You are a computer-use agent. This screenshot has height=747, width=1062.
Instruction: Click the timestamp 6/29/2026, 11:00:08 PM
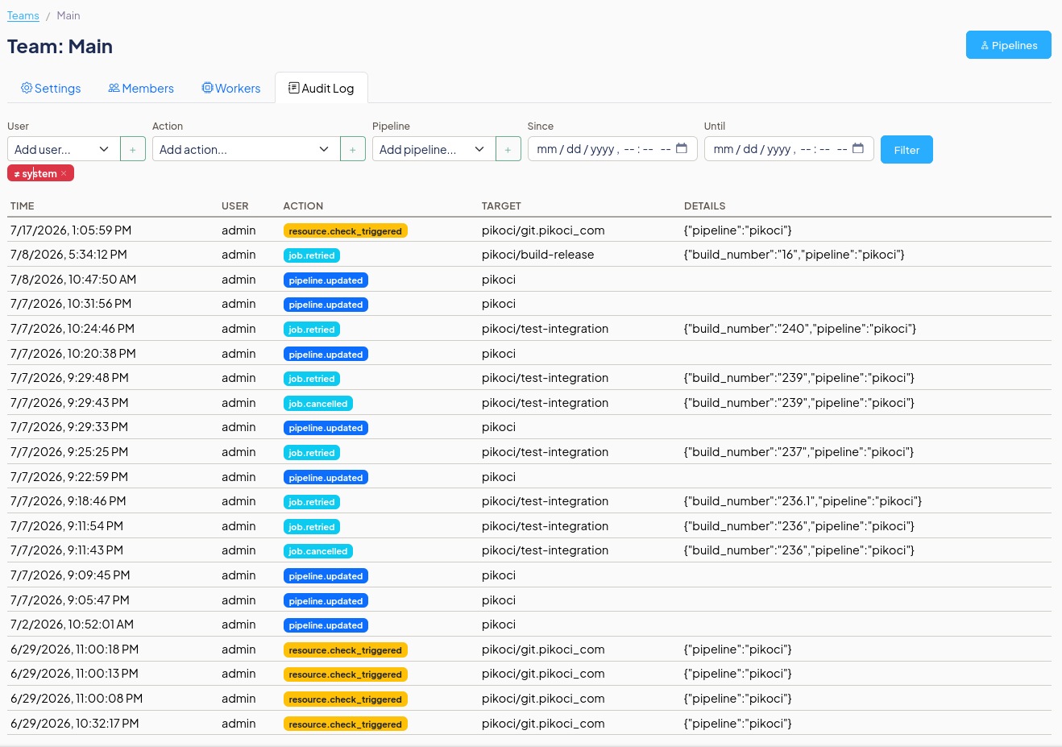(x=77, y=699)
